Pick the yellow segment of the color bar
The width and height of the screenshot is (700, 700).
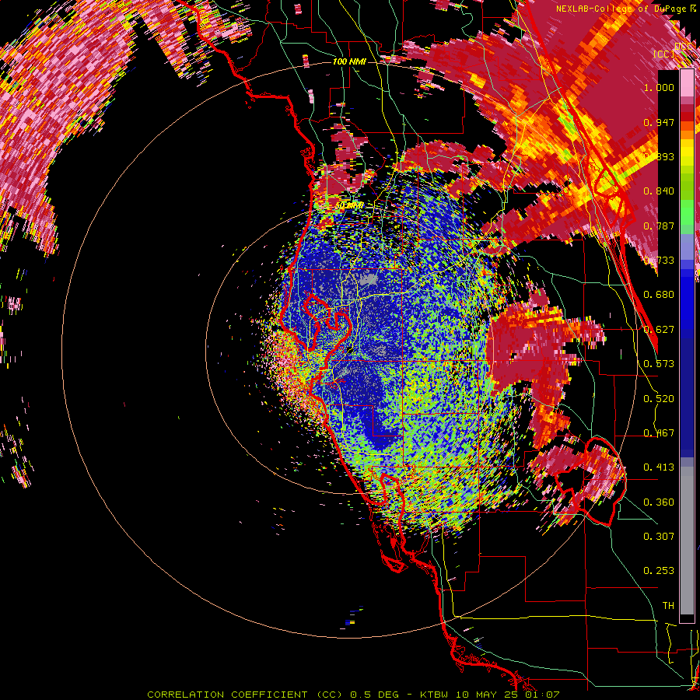pos(687,152)
